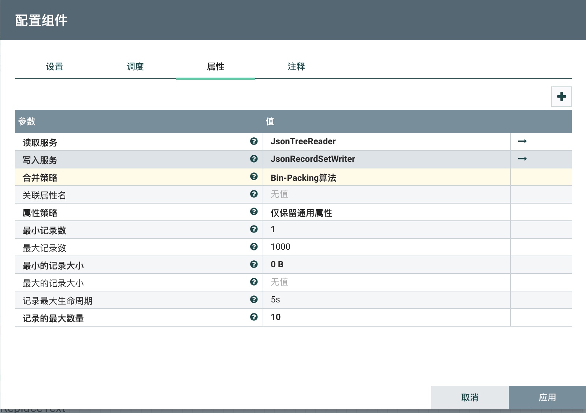
Task: Click help icon beside 读取服务
Action: click(x=254, y=141)
